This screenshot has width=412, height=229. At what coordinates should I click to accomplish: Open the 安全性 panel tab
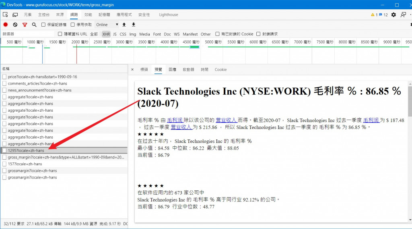[144, 15]
